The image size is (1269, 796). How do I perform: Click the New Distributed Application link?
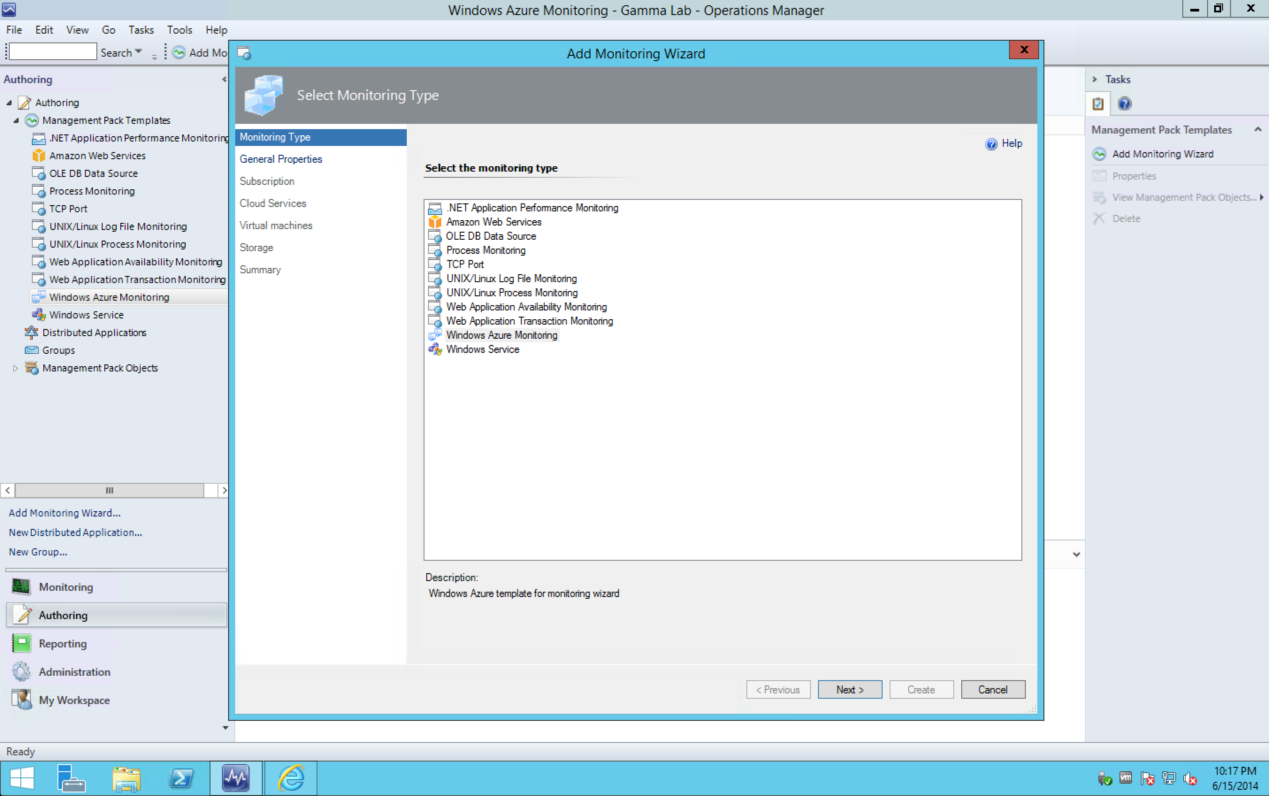(75, 532)
